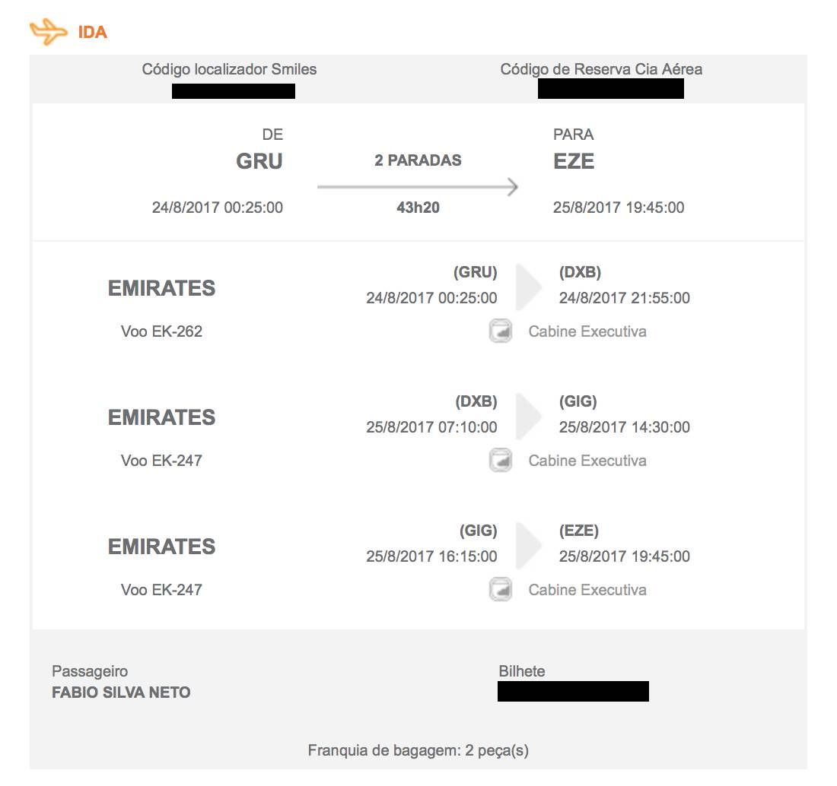The height and width of the screenshot is (786, 837).
Task: Click the first EMIRATES airline label
Action: [162, 288]
